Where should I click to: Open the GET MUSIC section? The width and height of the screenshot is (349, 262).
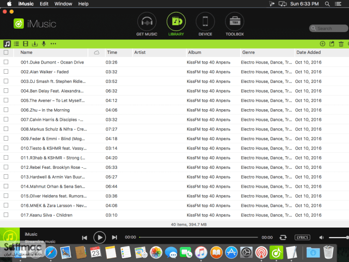[x=147, y=24]
